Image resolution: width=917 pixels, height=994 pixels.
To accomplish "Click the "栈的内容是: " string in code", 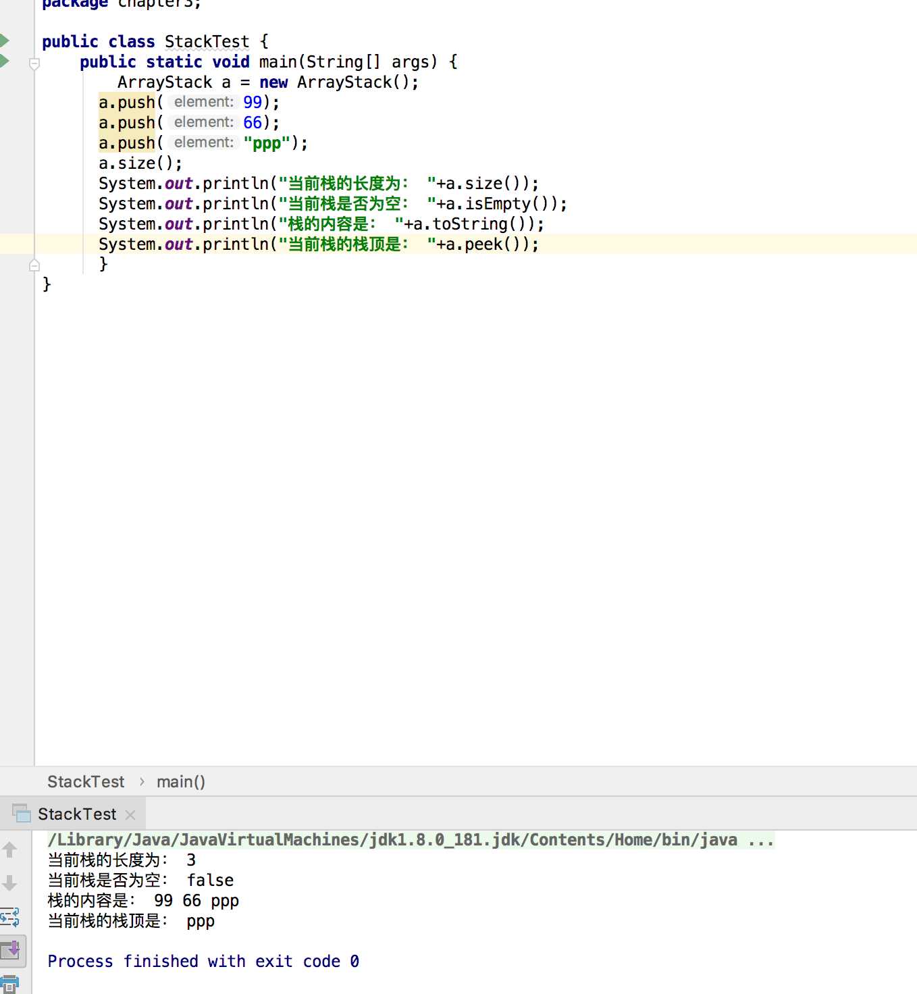I will [340, 224].
